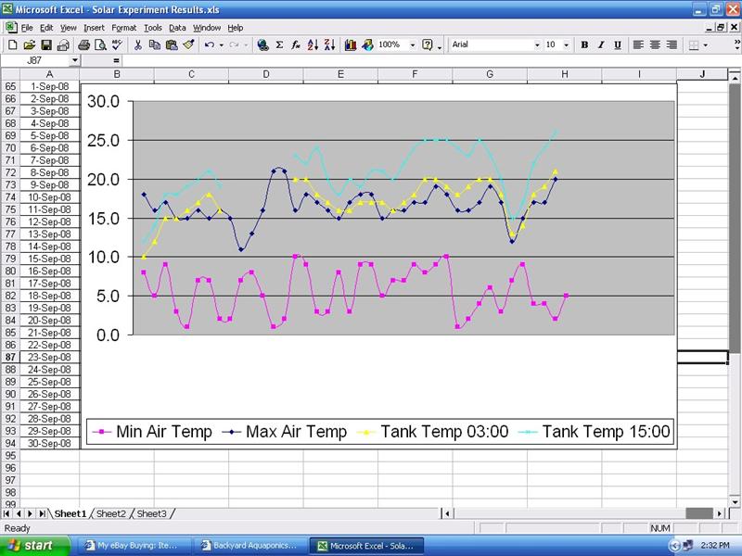The image size is (742, 556).
Task: Click the AutoSum icon
Action: (278, 45)
